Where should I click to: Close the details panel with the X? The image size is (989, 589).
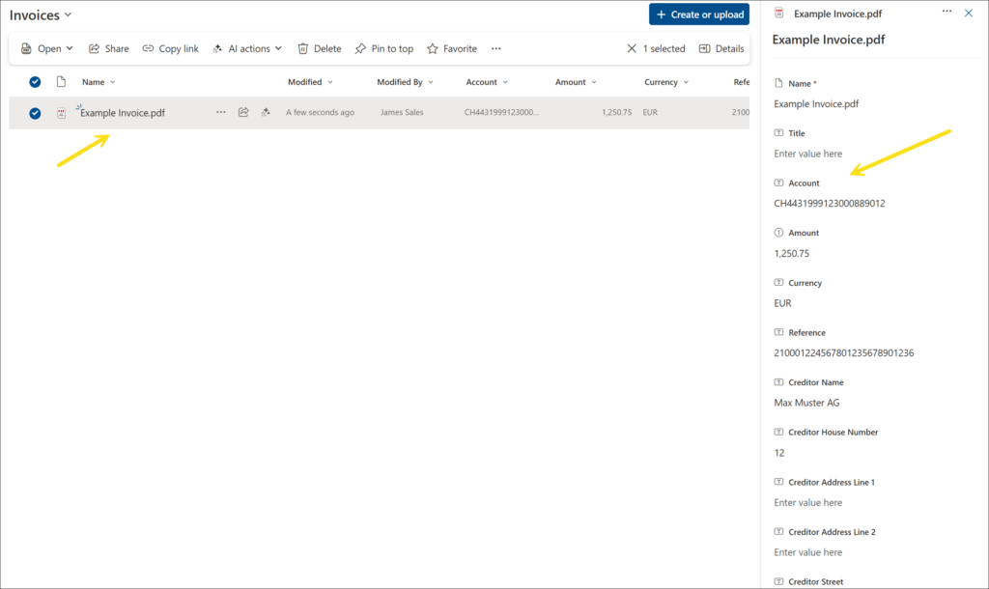tap(969, 14)
